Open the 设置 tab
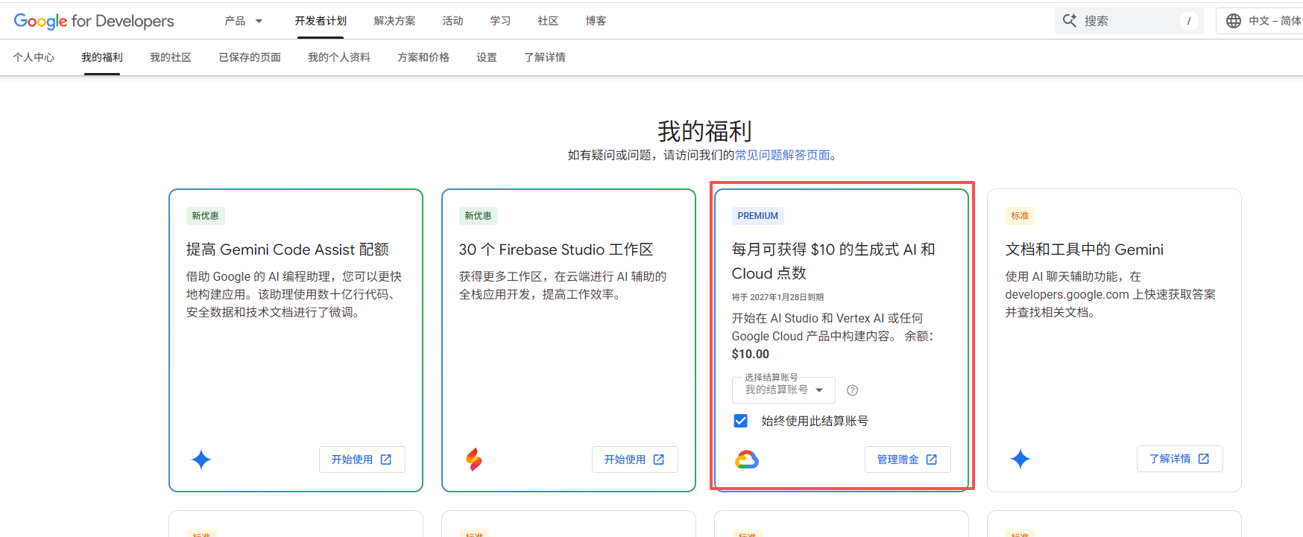Screen dimensions: 1303x537 coord(487,57)
